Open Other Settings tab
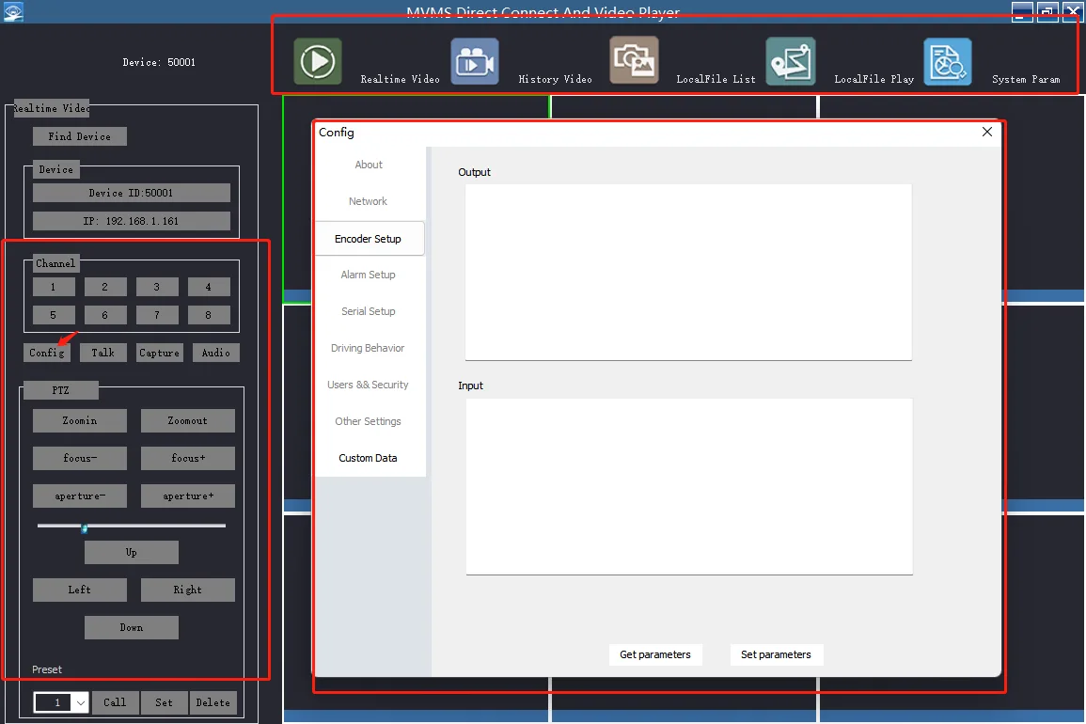This screenshot has width=1086, height=724. point(369,421)
